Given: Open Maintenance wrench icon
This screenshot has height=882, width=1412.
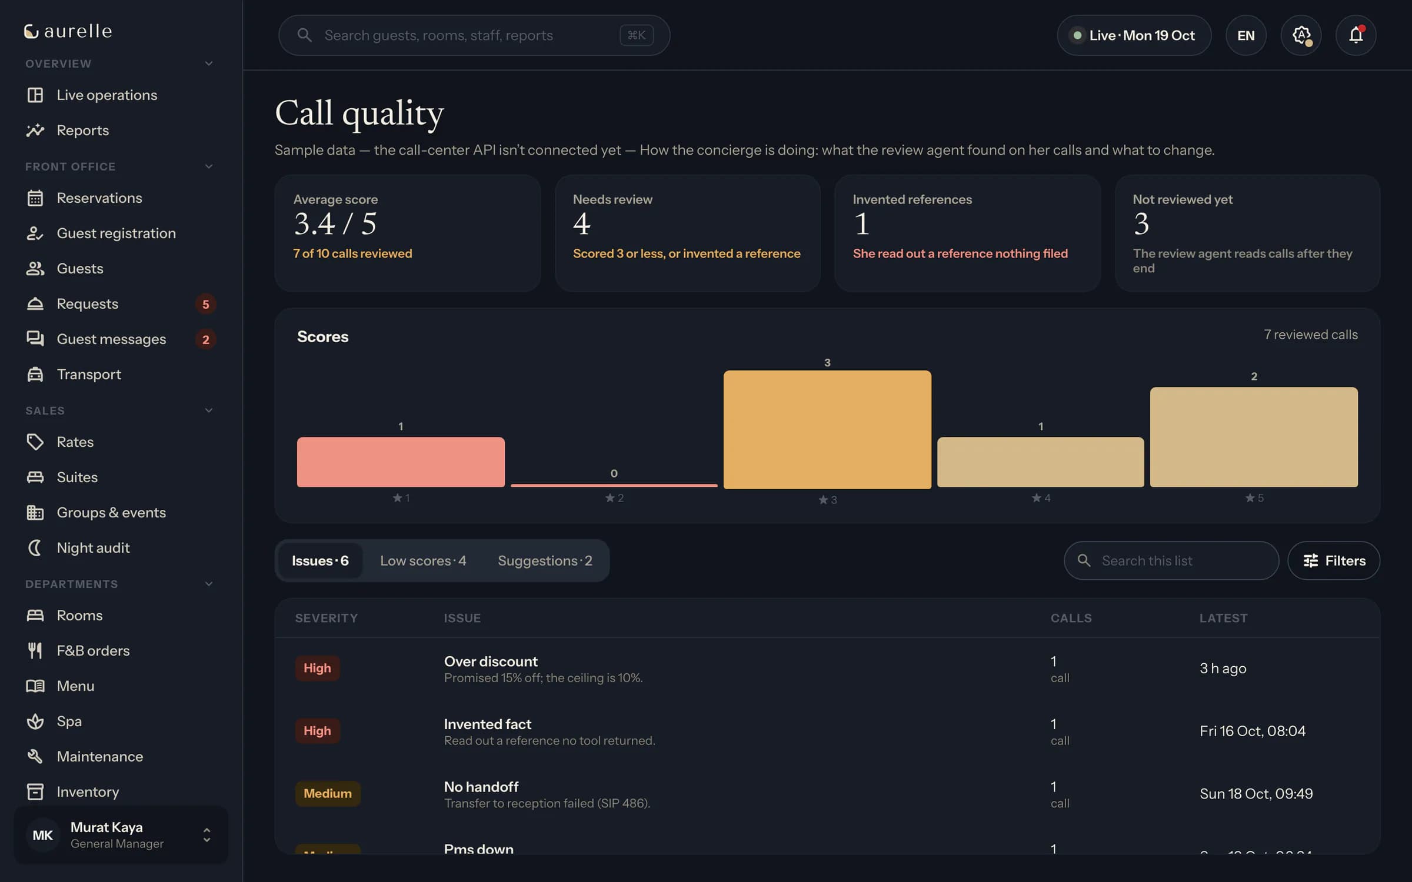Looking at the screenshot, I should coord(35,756).
